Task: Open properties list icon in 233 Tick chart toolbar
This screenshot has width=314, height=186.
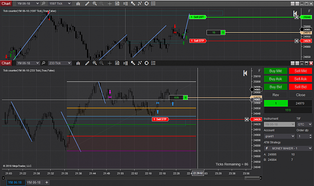Action: (153, 63)
